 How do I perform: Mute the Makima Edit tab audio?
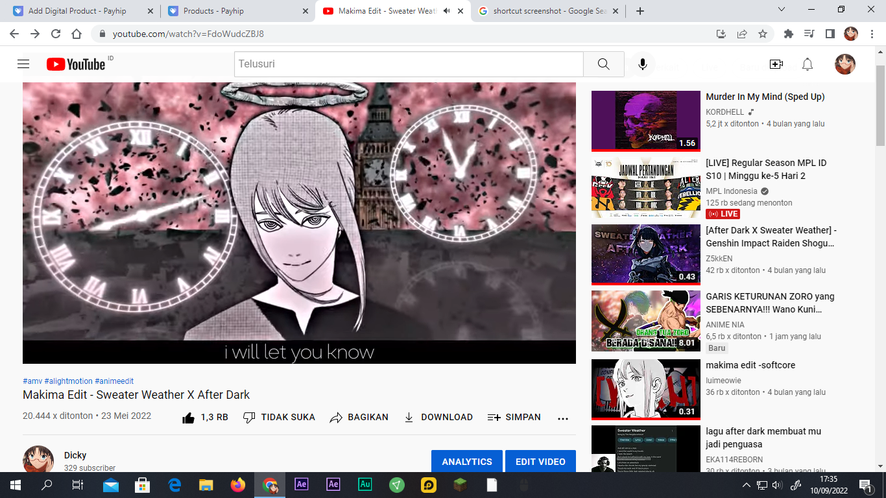pyautogui.click(x=446, y=11)
